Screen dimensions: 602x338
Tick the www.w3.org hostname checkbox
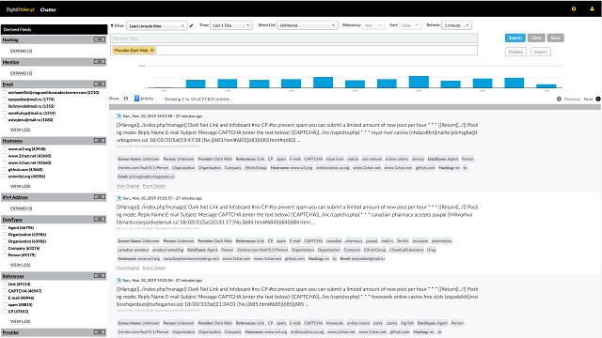point(5,149)
